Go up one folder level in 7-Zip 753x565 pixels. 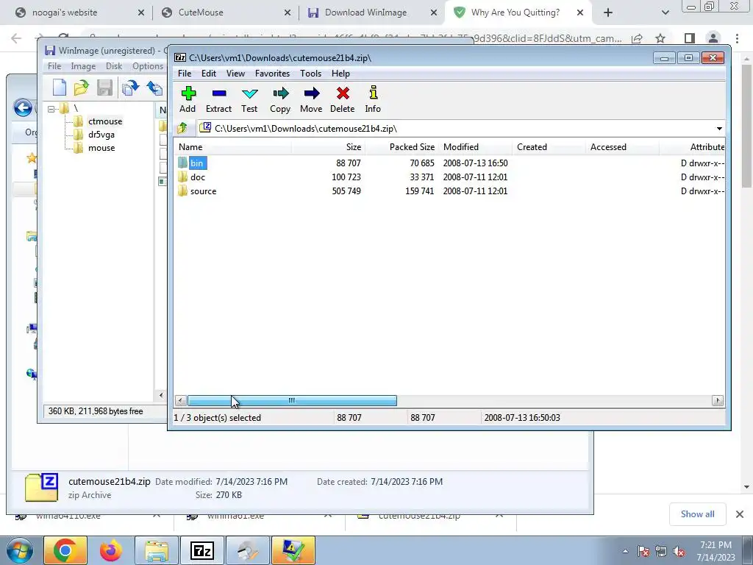click(x=182, y=128)
